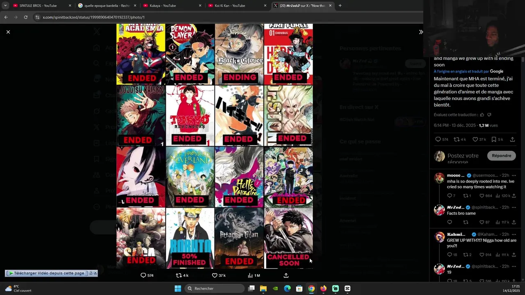Repost the 'Facts bro same' reply
Screen dimensions: 525x295
[466, 222]
